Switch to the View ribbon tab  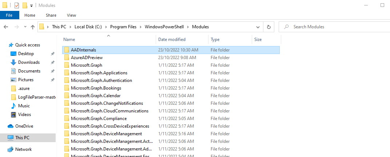click(x=71, y=15)
